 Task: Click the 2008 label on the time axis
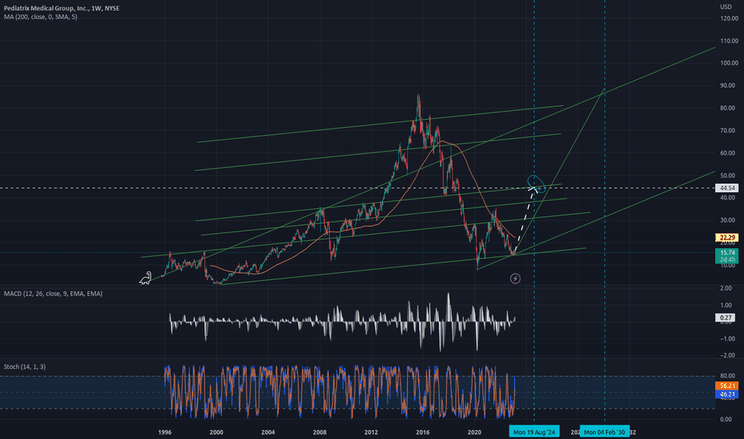click(319, 433)
